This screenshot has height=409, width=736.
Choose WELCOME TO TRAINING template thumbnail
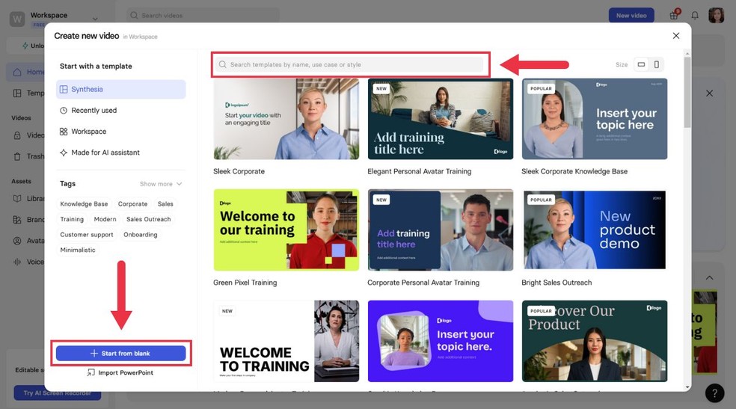pos(286,341)
